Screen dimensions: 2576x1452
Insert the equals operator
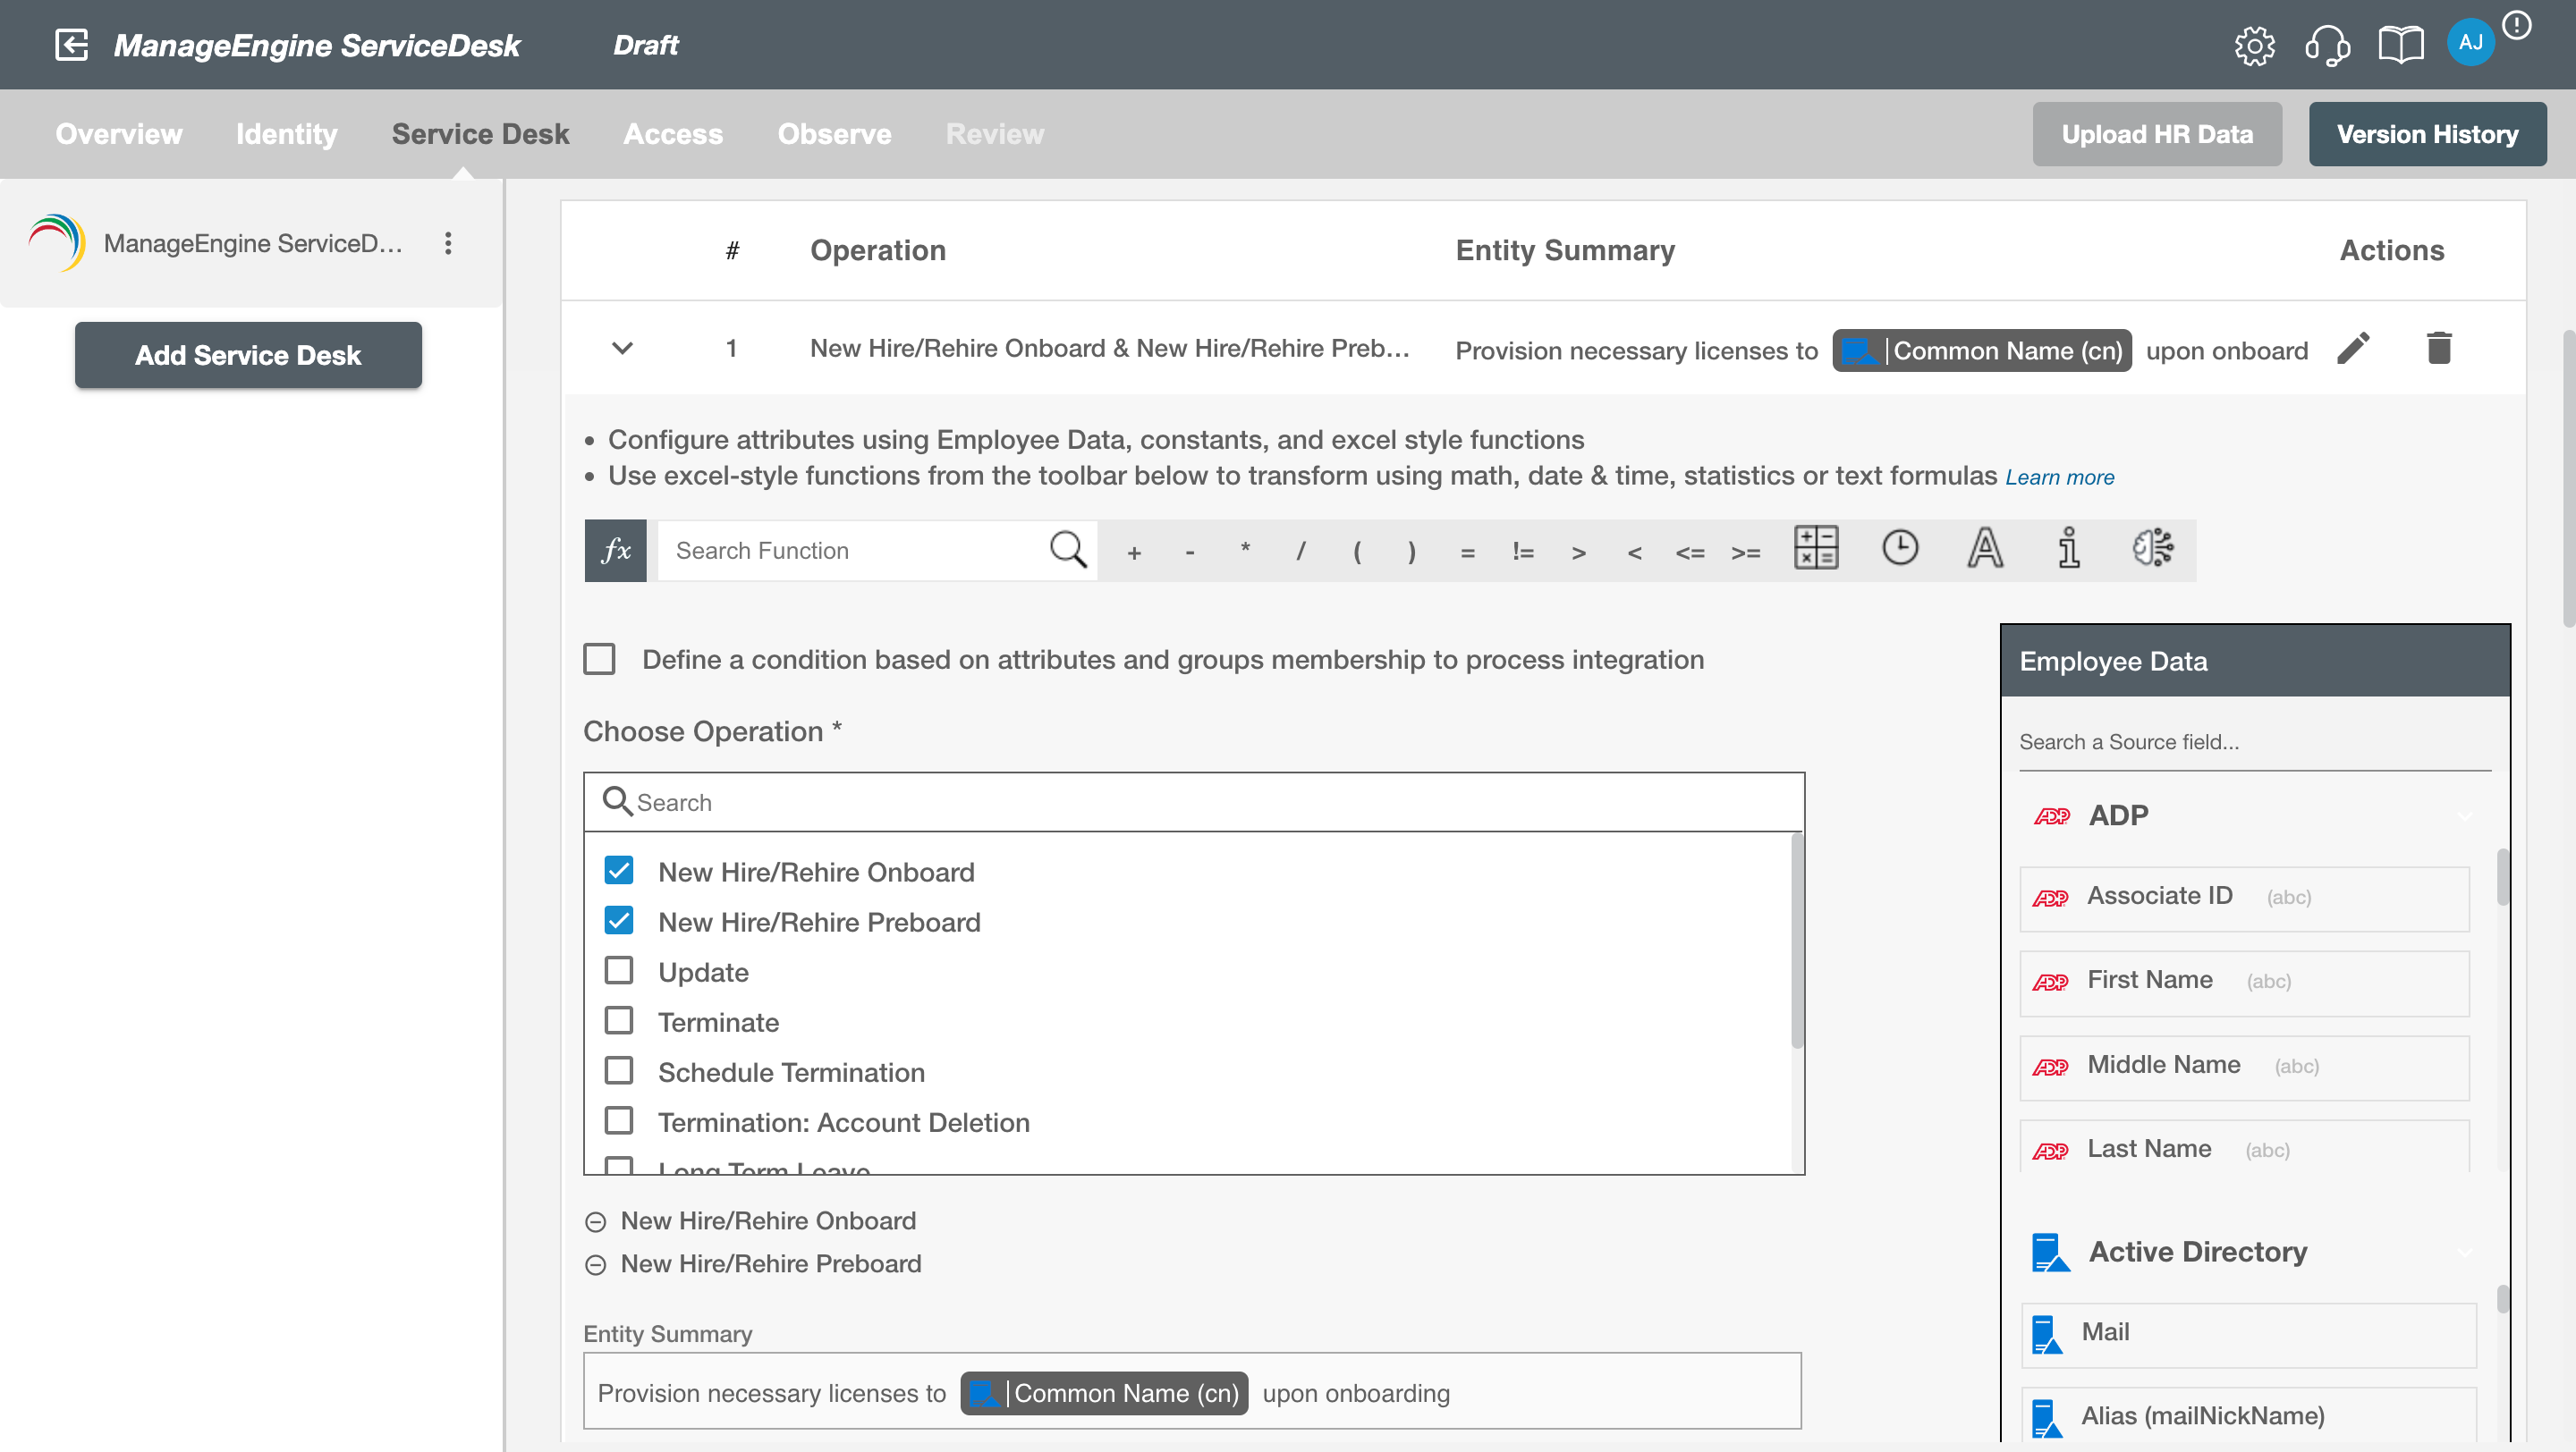1468,553
